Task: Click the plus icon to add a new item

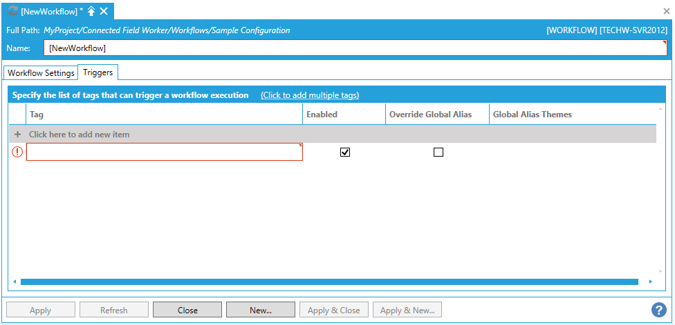Action: pos(18,135)
